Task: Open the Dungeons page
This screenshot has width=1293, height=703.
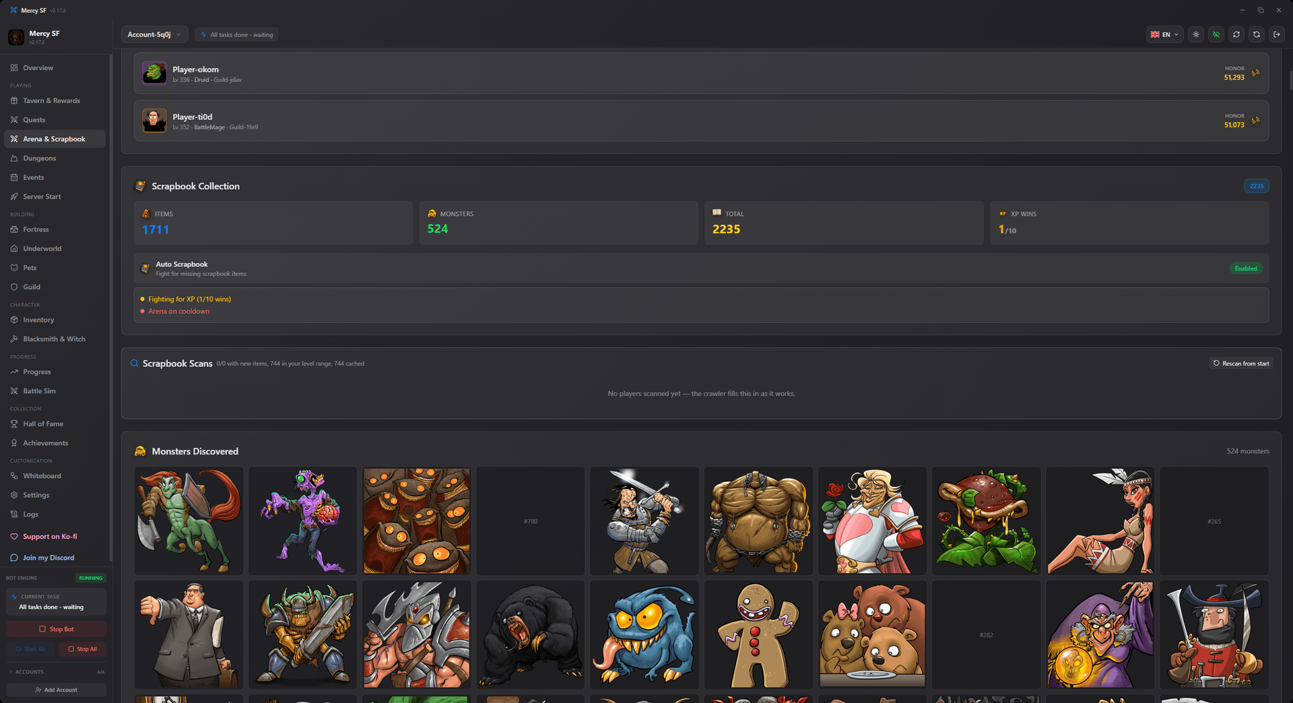Action: point(55,158)
